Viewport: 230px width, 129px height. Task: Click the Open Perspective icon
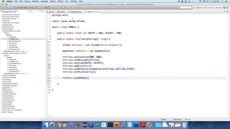coord(194,8)
